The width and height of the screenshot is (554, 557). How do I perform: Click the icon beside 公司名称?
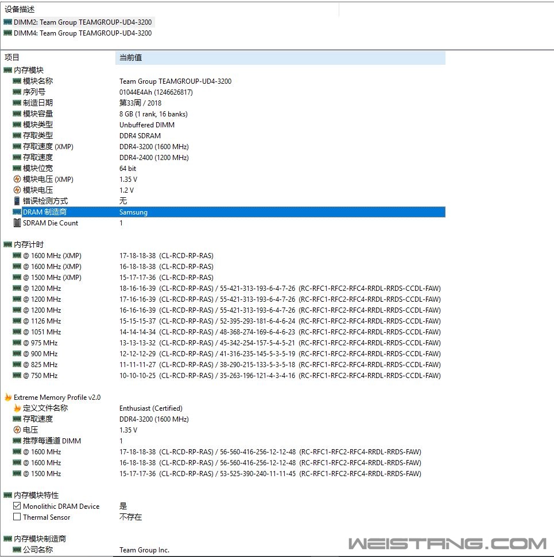click(x=17, y=550)
